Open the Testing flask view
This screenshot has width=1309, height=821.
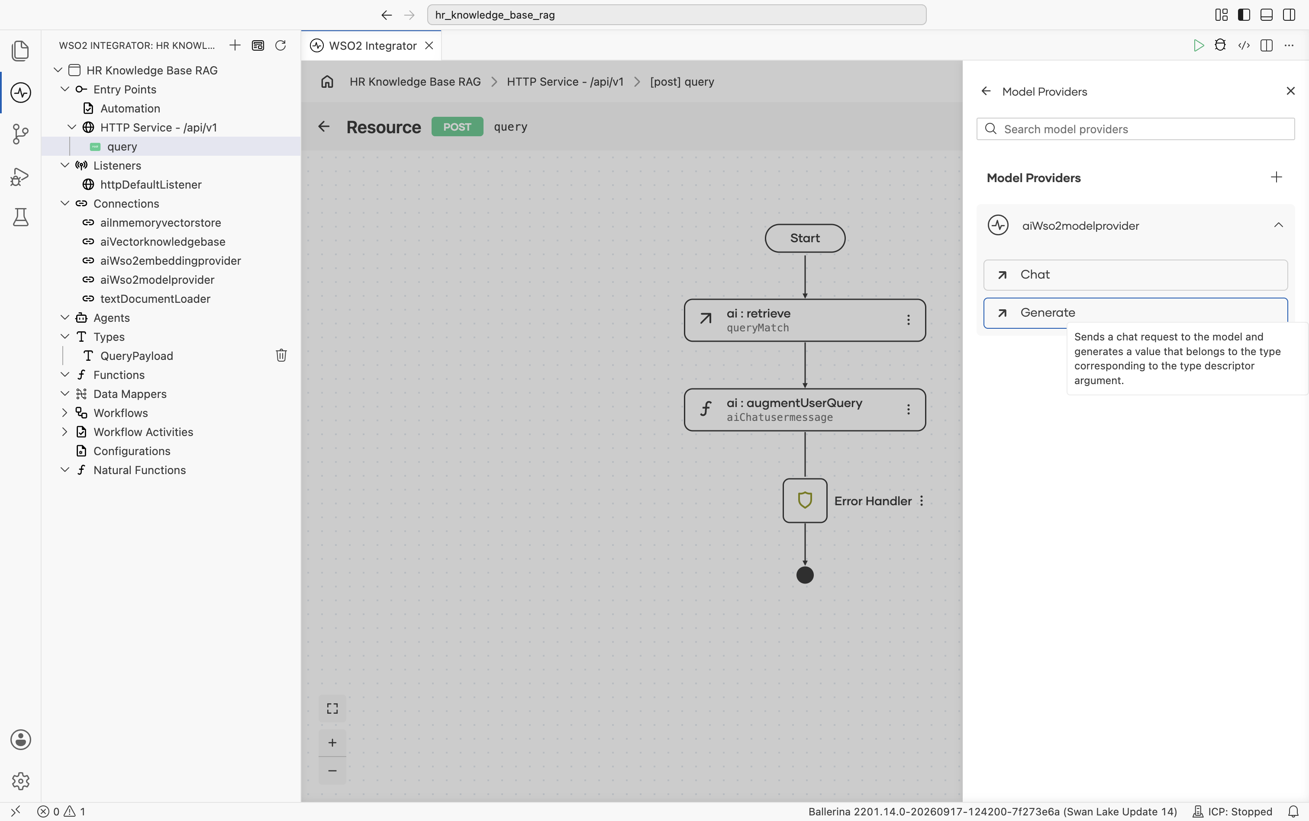coord(21,217)
